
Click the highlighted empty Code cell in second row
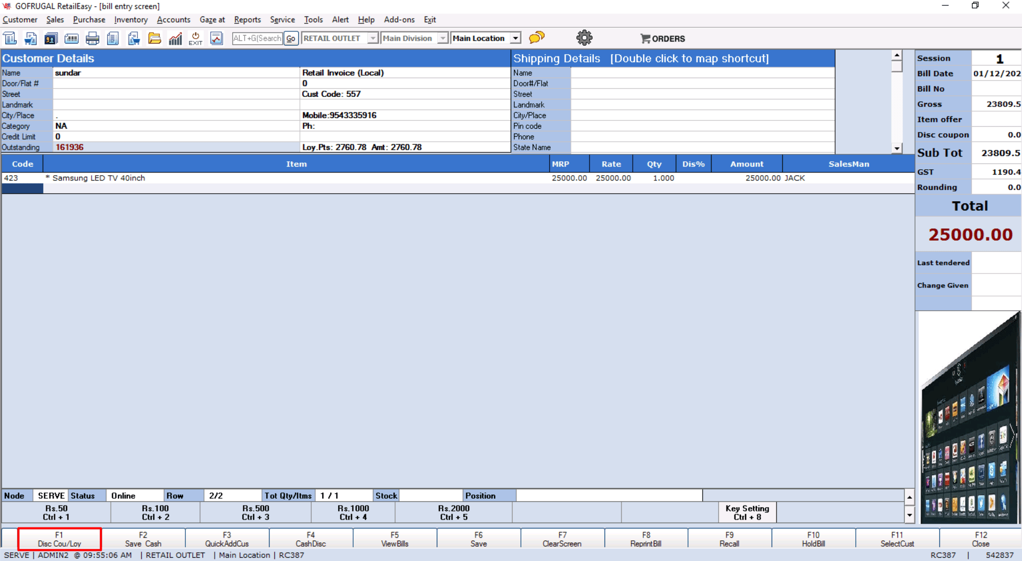coord(22,188)
